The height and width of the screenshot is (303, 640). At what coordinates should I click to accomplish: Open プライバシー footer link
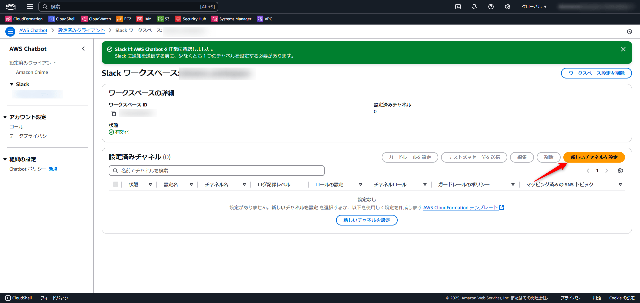pyautogui.click(x=572, y=298)
